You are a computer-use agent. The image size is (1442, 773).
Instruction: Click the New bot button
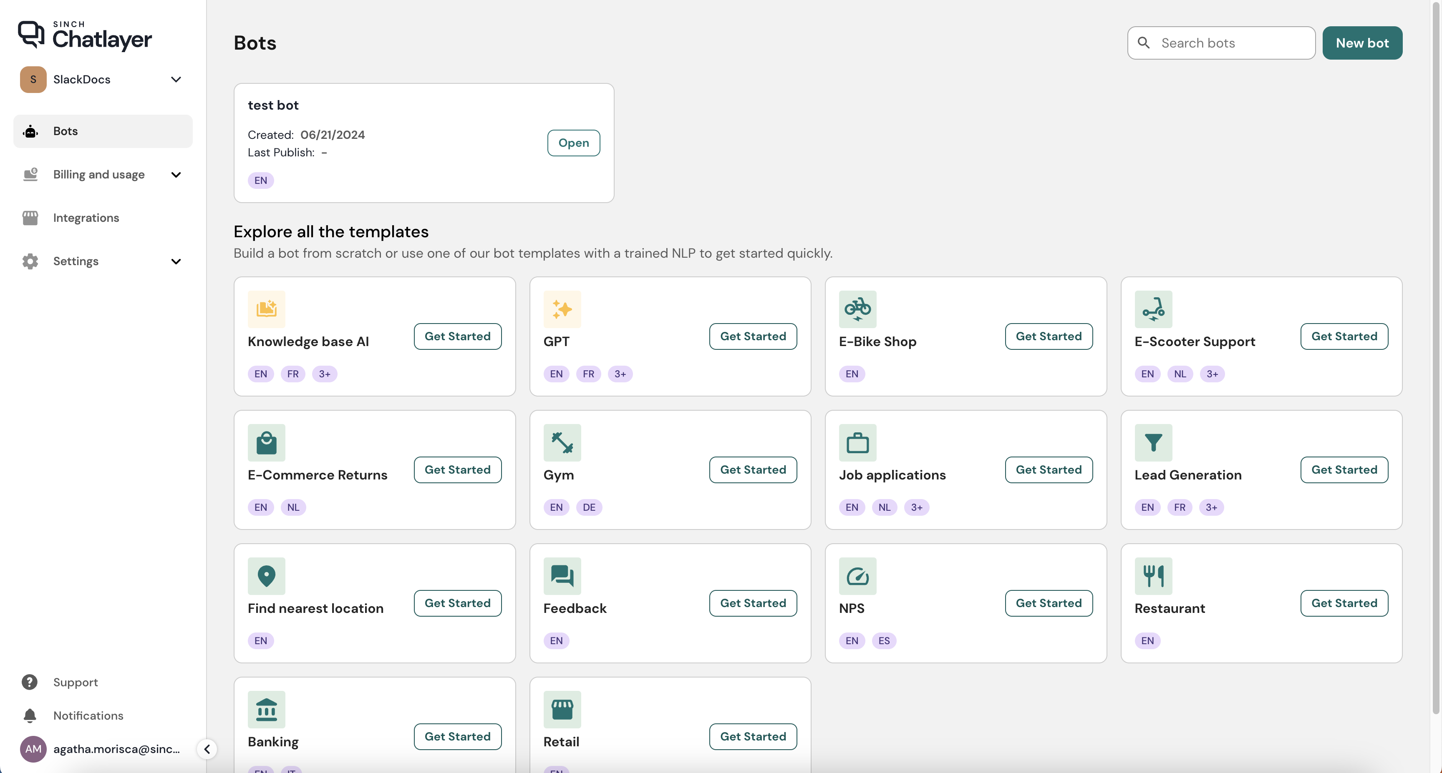pos(1361,43)
